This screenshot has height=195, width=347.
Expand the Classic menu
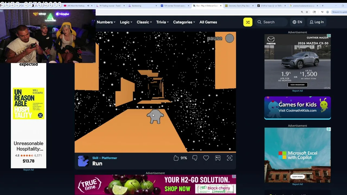tap(144, 22)
